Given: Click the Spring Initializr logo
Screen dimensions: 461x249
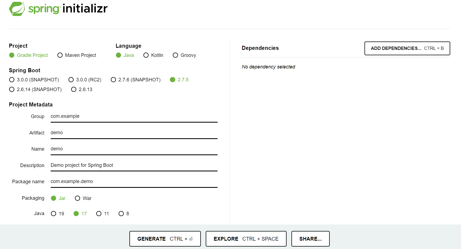Looking at the screenshot, I should (58, 9).
